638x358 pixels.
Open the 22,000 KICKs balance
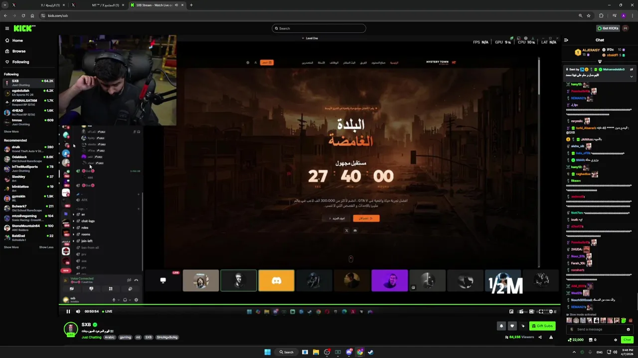(x=576, y=340)
